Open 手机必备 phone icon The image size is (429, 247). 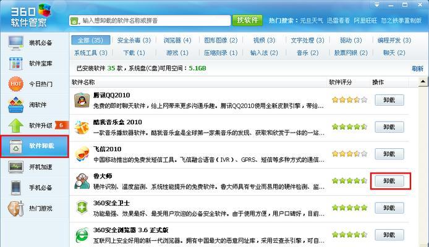15,188
